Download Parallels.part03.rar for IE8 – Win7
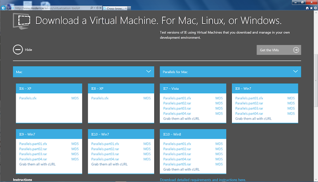Viewport: 318px width, 182px height. click(x=249, y=108)
